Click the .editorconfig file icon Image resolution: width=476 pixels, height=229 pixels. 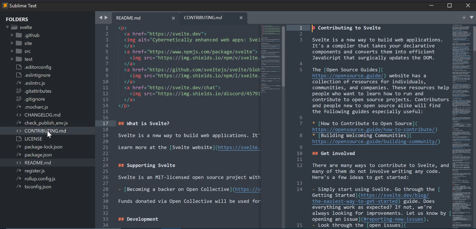point(19,67)
